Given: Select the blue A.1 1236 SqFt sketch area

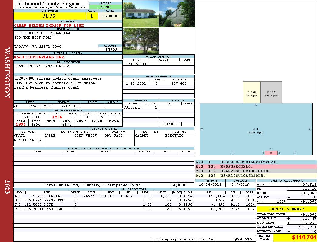Looking at the screenshot, I should tap(256, 131).
